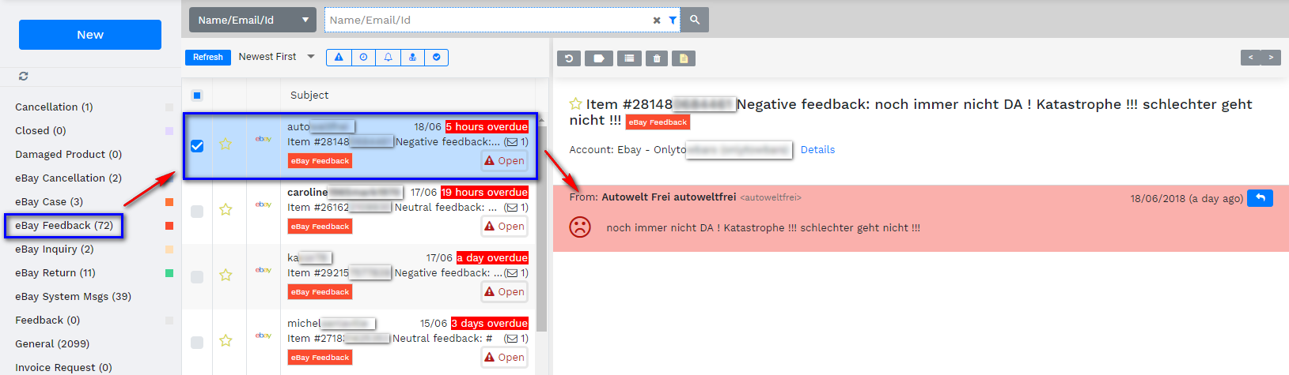Open the account Details link
The width and height of the screenshot is (1289, 375).
click(x=817, y=149)
